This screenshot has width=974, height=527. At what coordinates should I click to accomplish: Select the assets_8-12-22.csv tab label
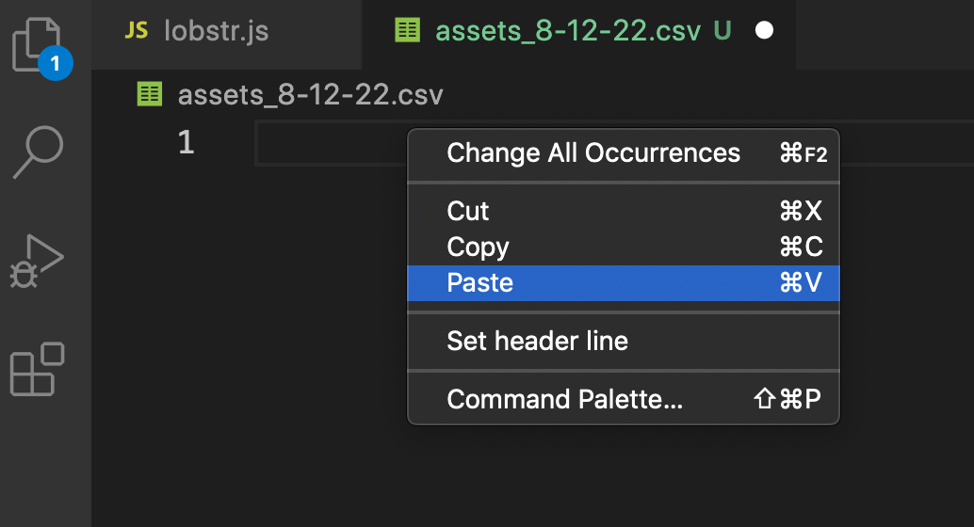(x=568, y=30)
